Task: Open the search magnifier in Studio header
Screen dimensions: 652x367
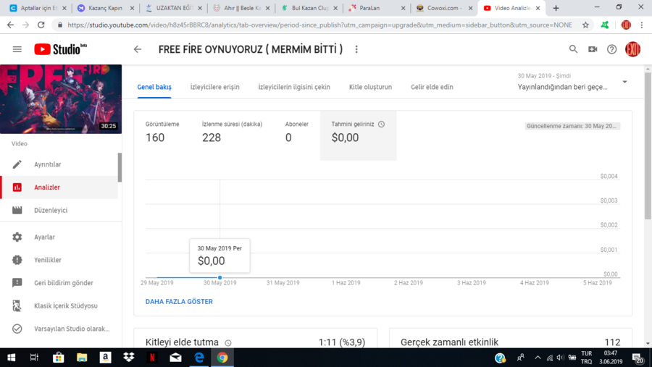Action: coord(574,49)
